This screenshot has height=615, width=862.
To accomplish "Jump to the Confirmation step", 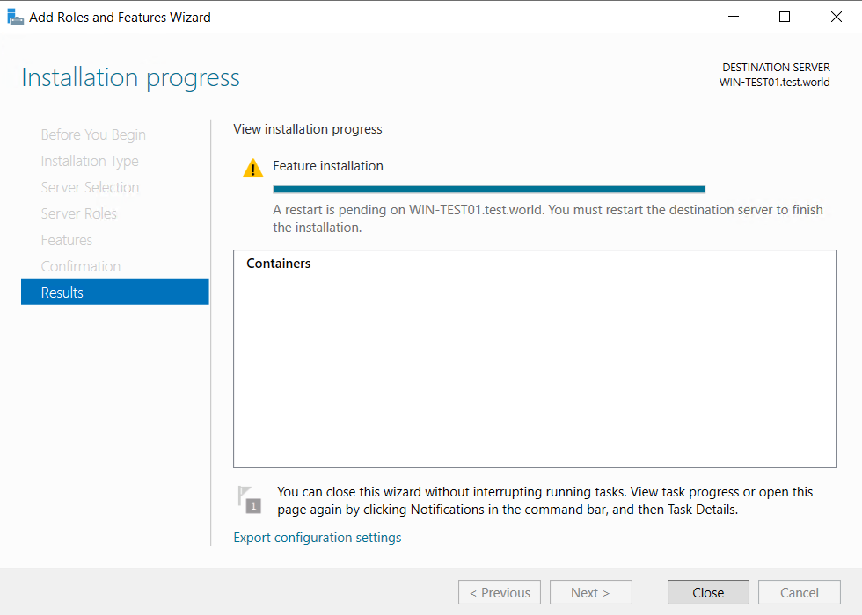I will coord(81,266).
